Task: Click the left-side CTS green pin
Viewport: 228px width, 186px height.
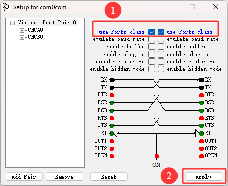Action: tap(112, 126)
